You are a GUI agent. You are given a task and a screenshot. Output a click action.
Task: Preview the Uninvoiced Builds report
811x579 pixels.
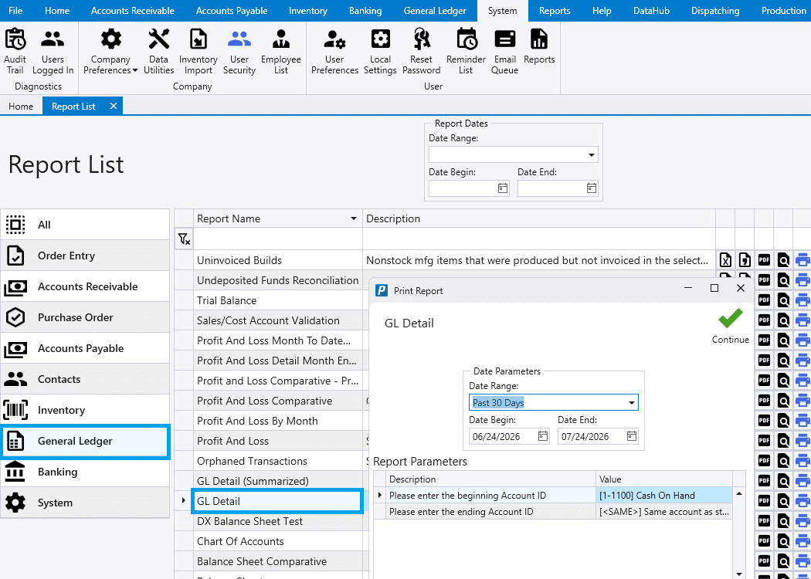(x=783, y=260)
